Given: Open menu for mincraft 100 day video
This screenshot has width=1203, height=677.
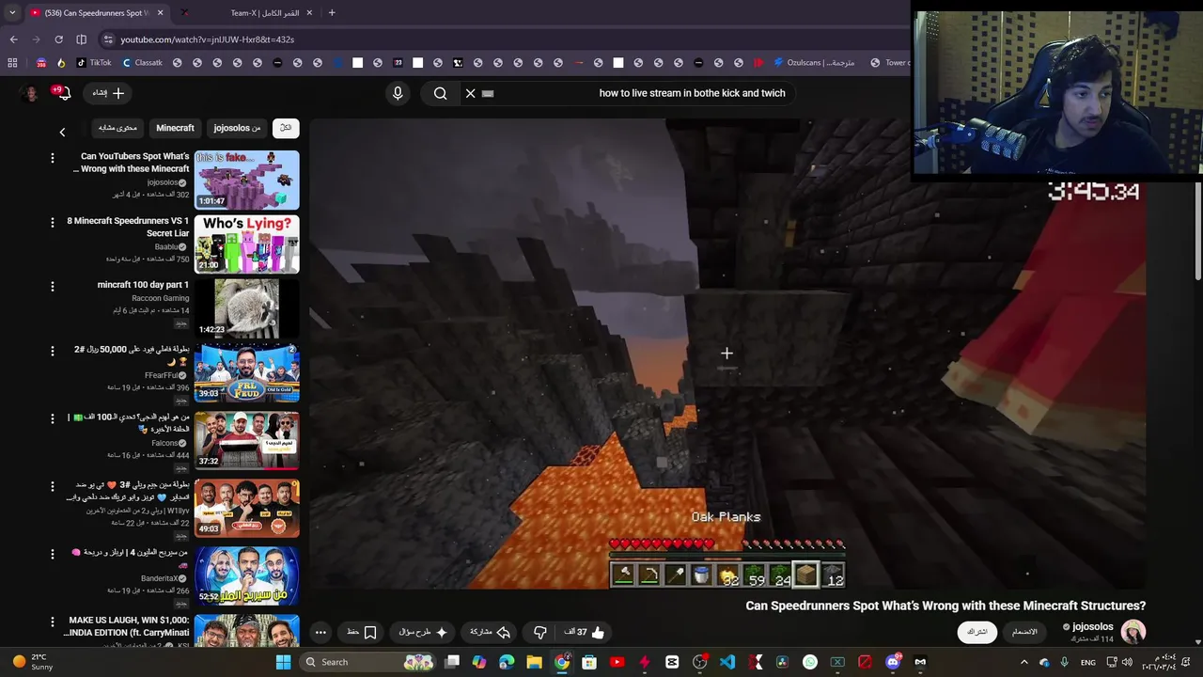Looking at the screenshot, I should (x=53, y=286).
